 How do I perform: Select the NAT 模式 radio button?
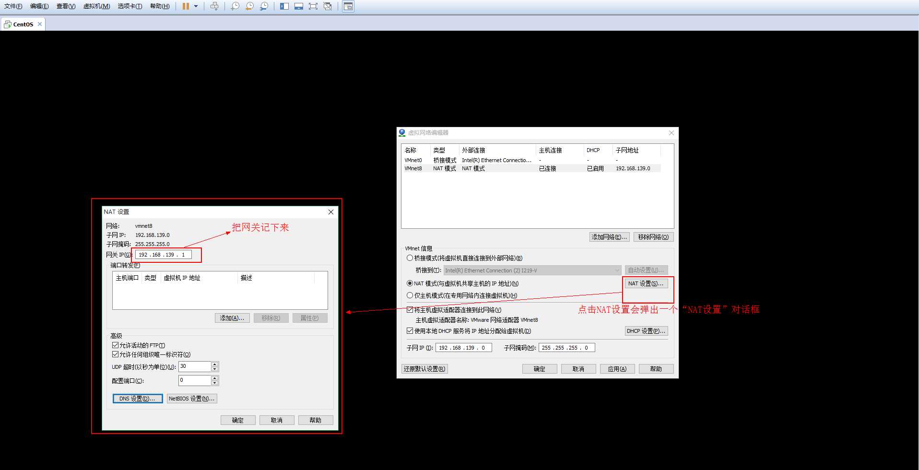click(x=410, y=283)
